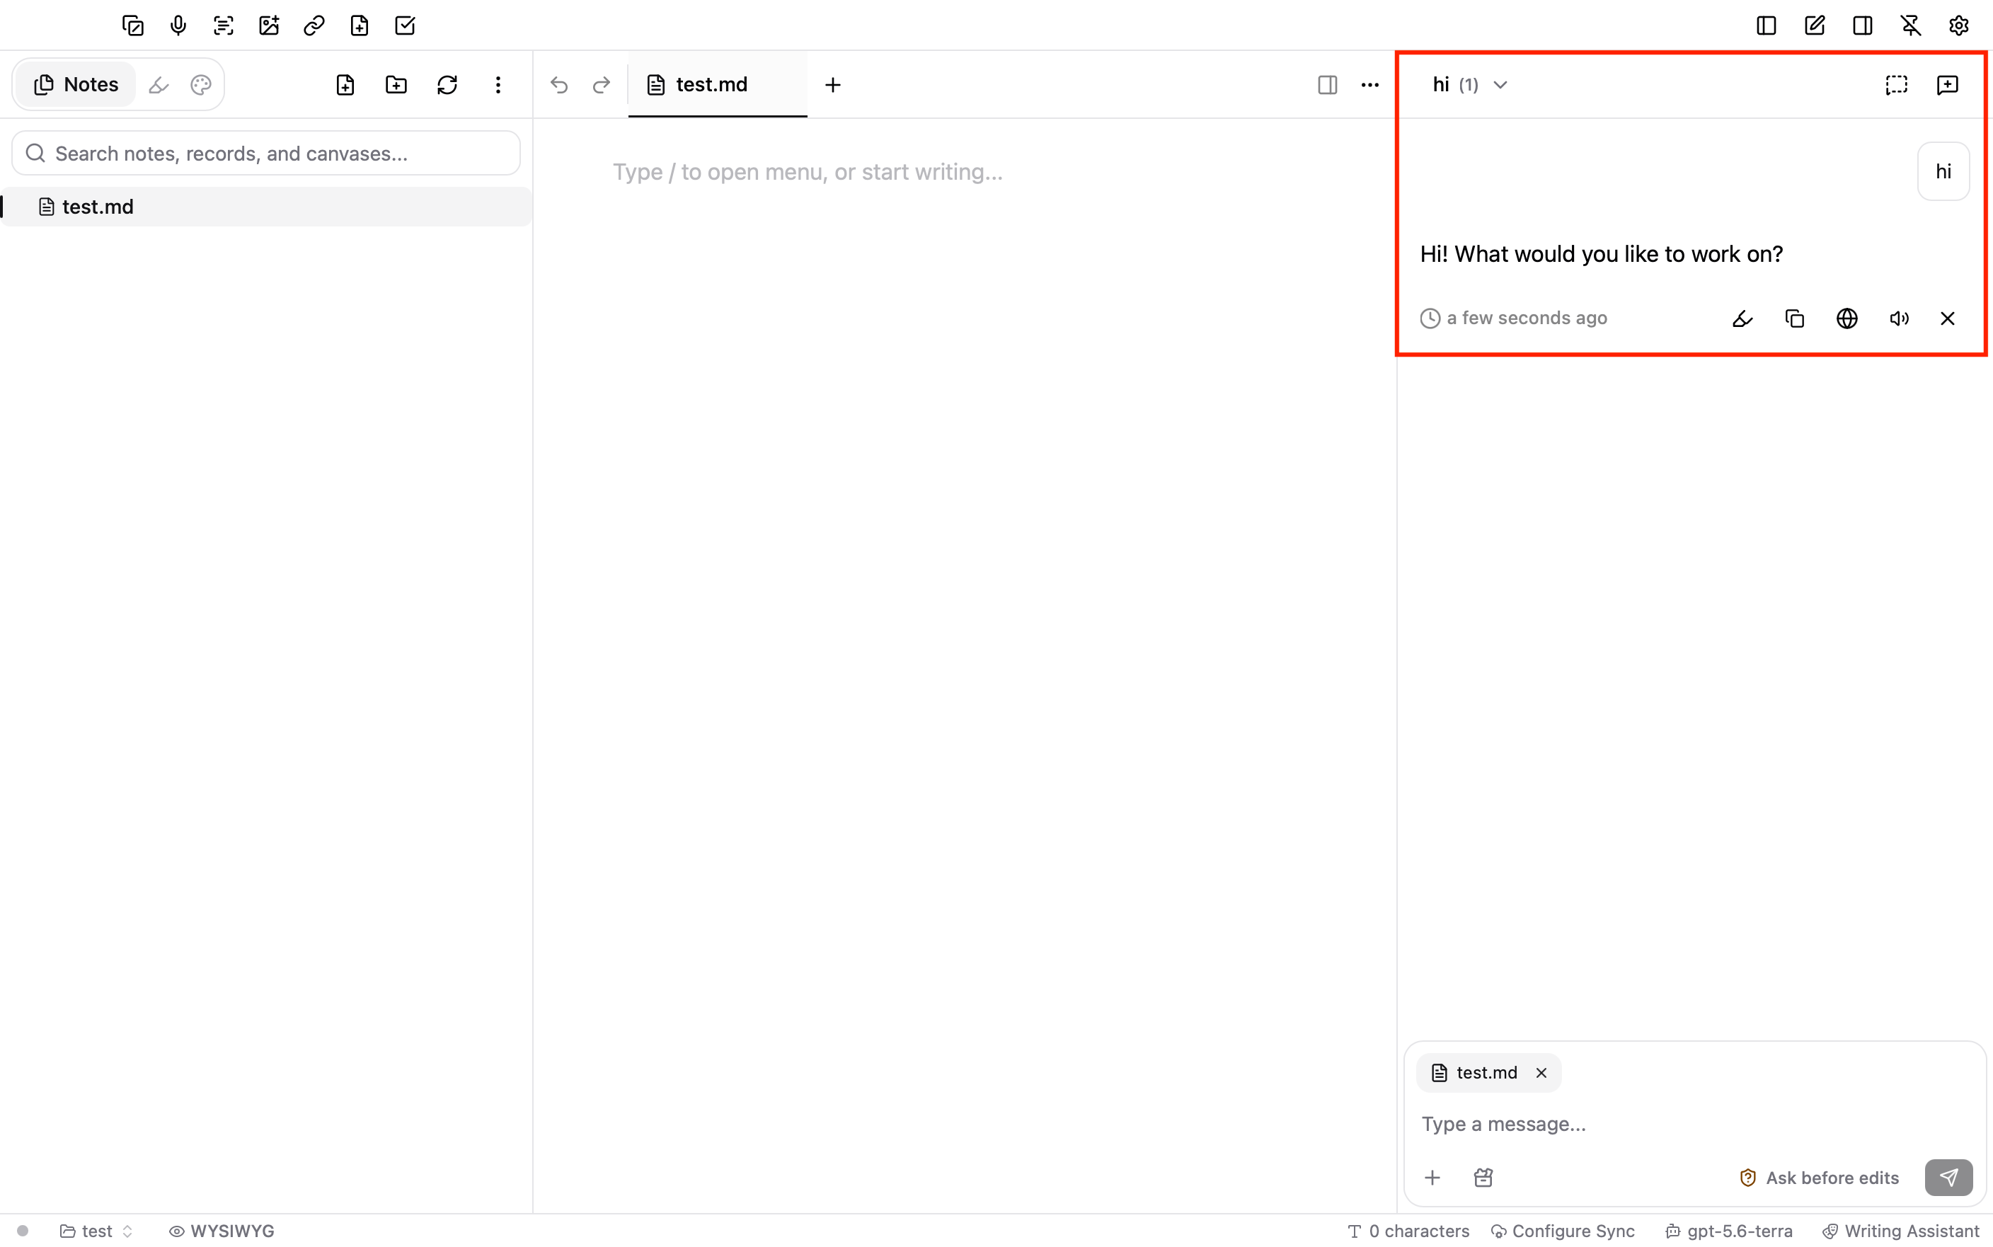Click the AI image generate icon
Image resolution: width=1993 pixels, height=1247 pixels.
point(269,25)
